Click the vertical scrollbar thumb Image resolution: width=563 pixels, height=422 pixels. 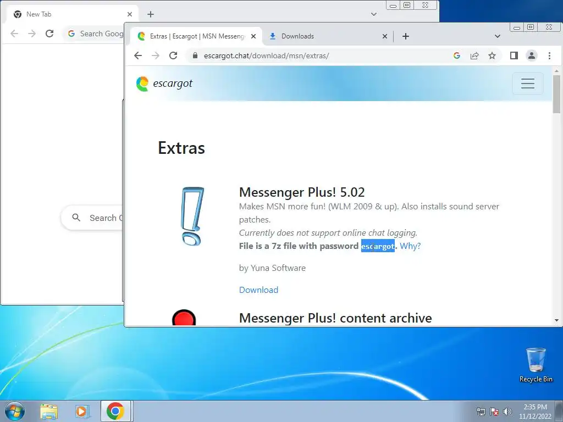[556, 95]
